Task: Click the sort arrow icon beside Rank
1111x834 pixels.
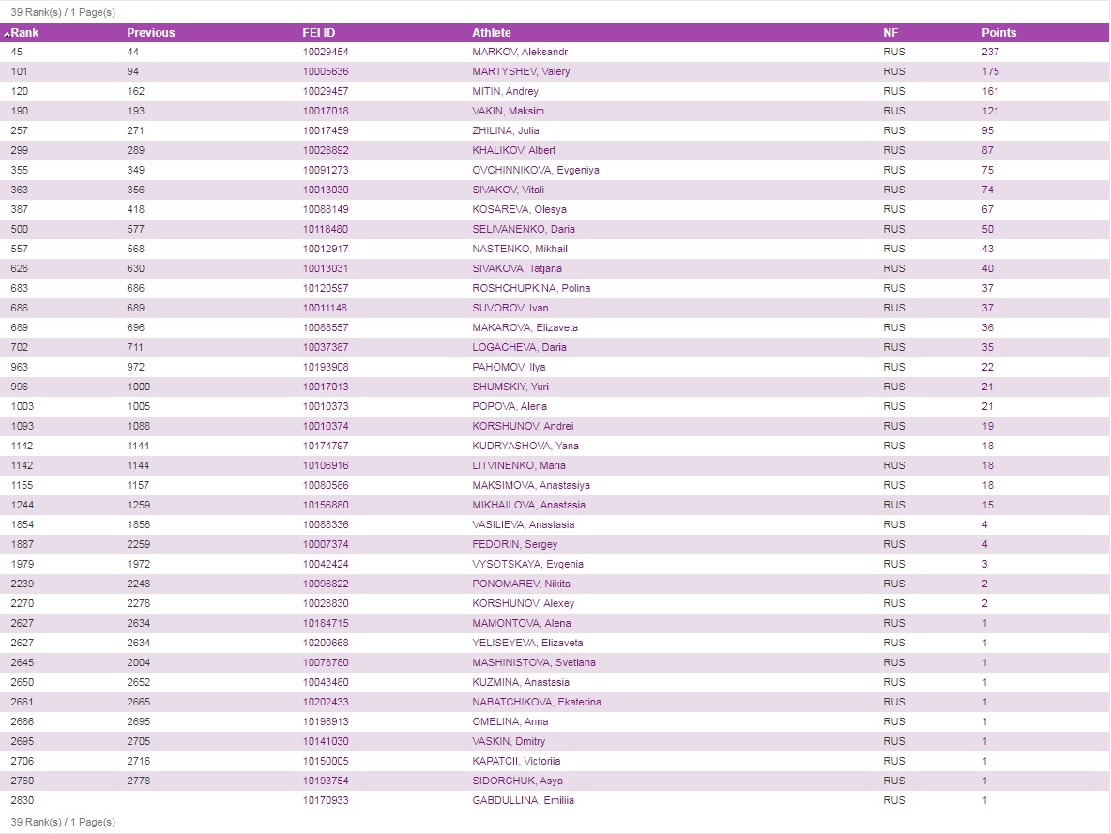Action: (7, 33)
